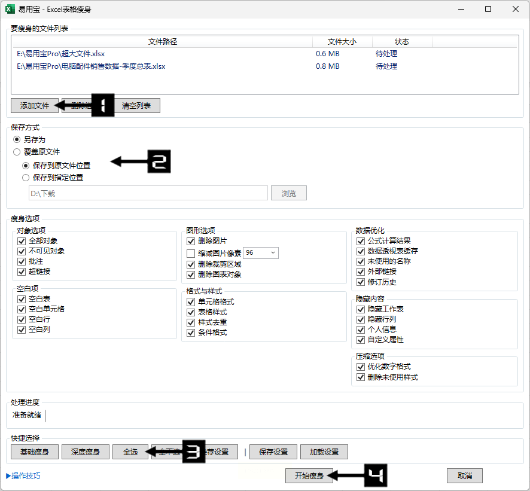Screen dimensions: 530x491
Task: Expand the 操作技巧 link
Action: click(23, 476)
